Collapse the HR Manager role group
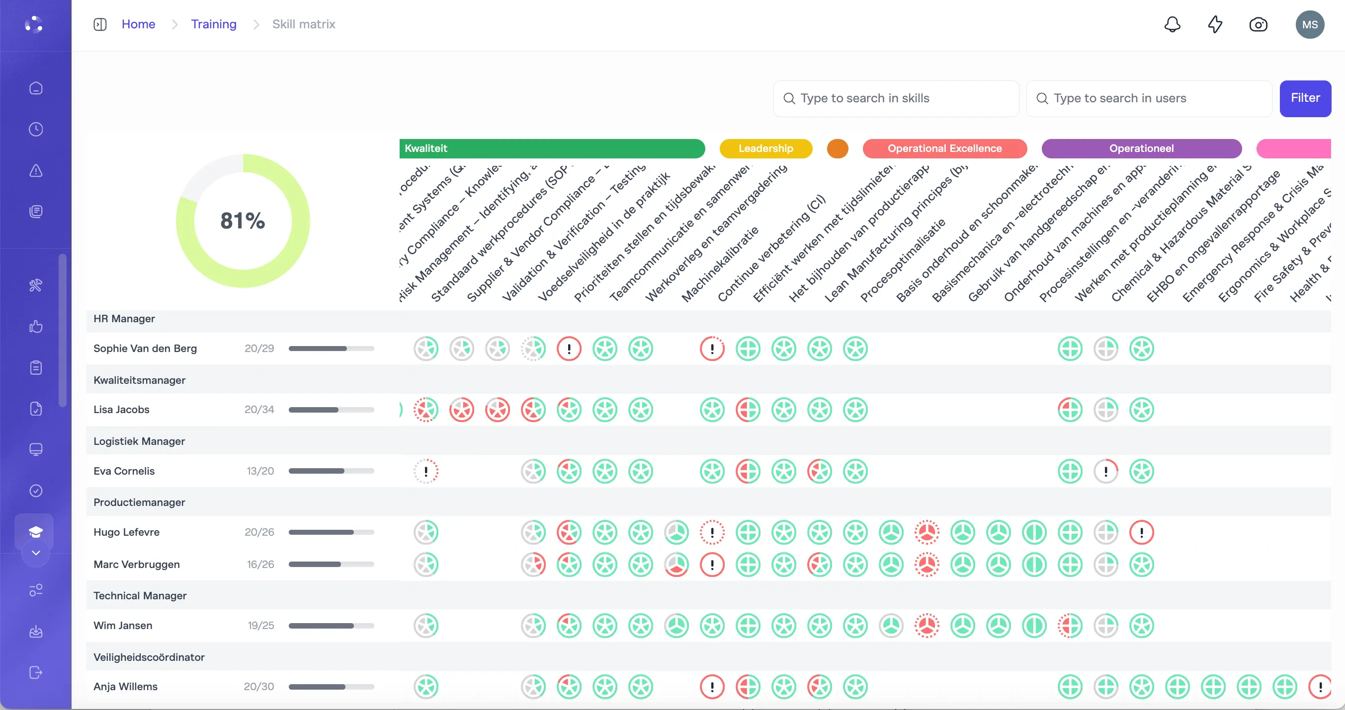Screen dimensions: 1345x710 pyautogui.click(x=124, y=319)
